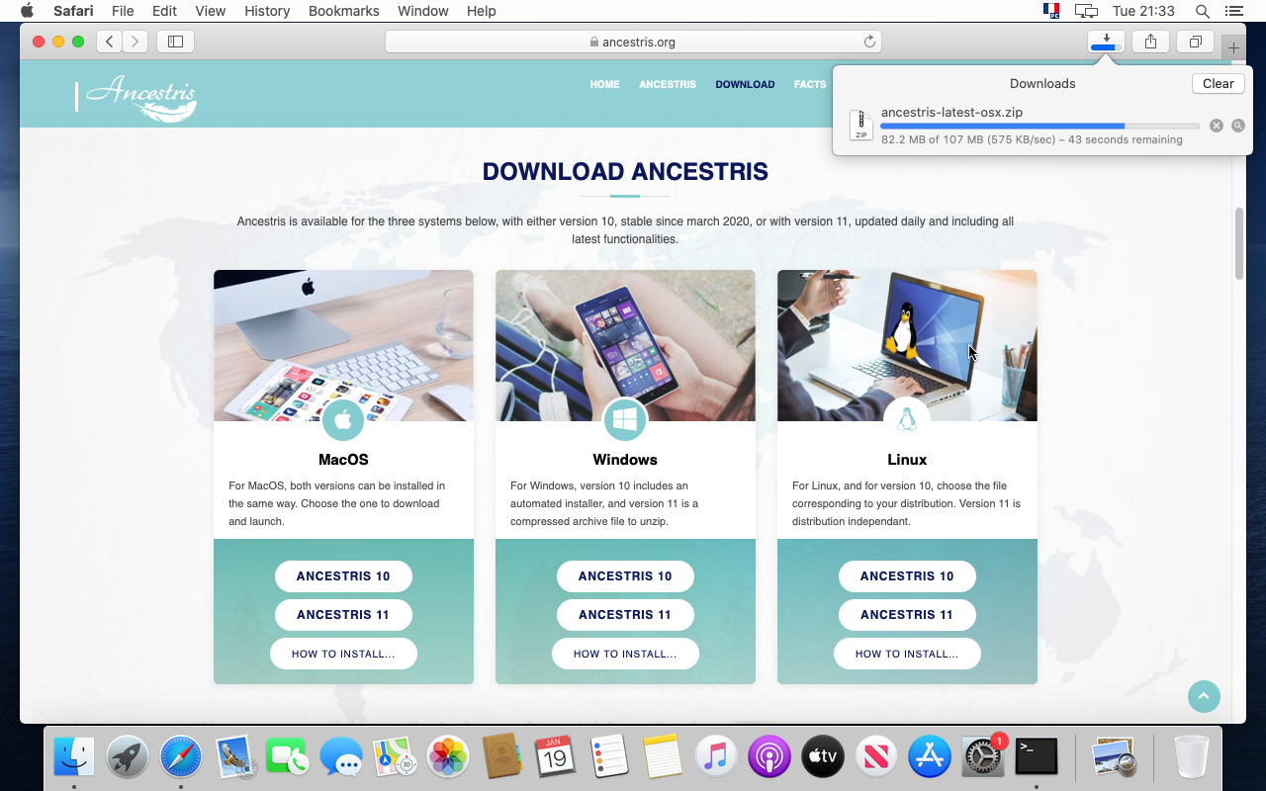Open the Apple menu
The height and width of the screenshot is (791, 1266).
tap(27, 11)
